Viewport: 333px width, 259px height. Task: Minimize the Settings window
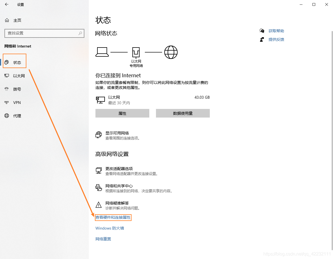(x=301, y=4)
